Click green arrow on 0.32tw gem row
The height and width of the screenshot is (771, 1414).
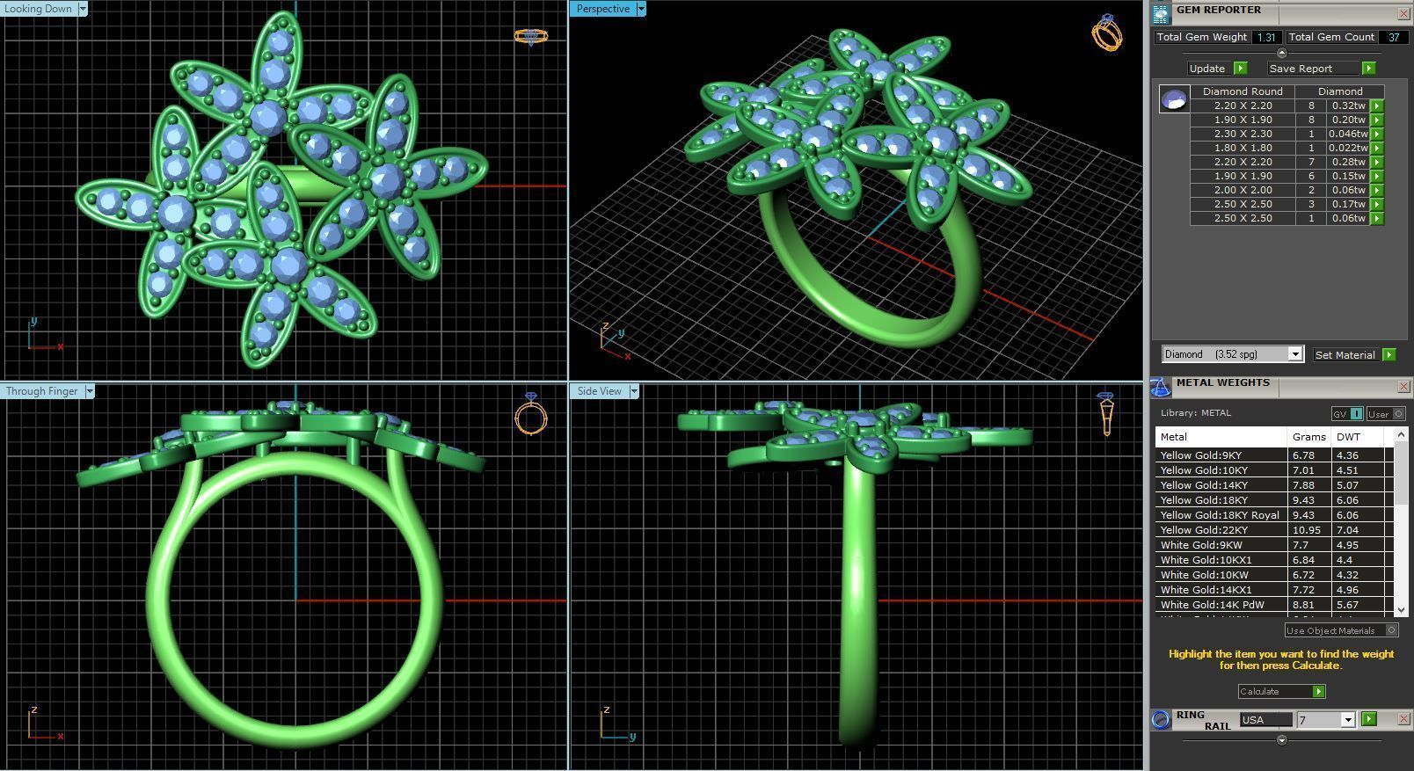(x=1377, y=105)
